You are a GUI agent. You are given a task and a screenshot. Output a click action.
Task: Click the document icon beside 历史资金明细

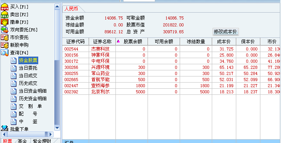coord(14,99)
